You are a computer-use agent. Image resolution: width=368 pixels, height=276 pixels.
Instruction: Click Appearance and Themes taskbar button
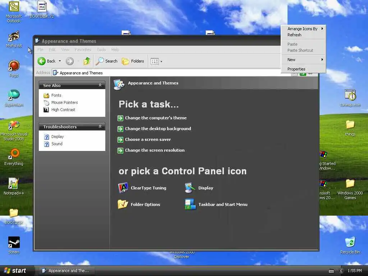point(66,271)
